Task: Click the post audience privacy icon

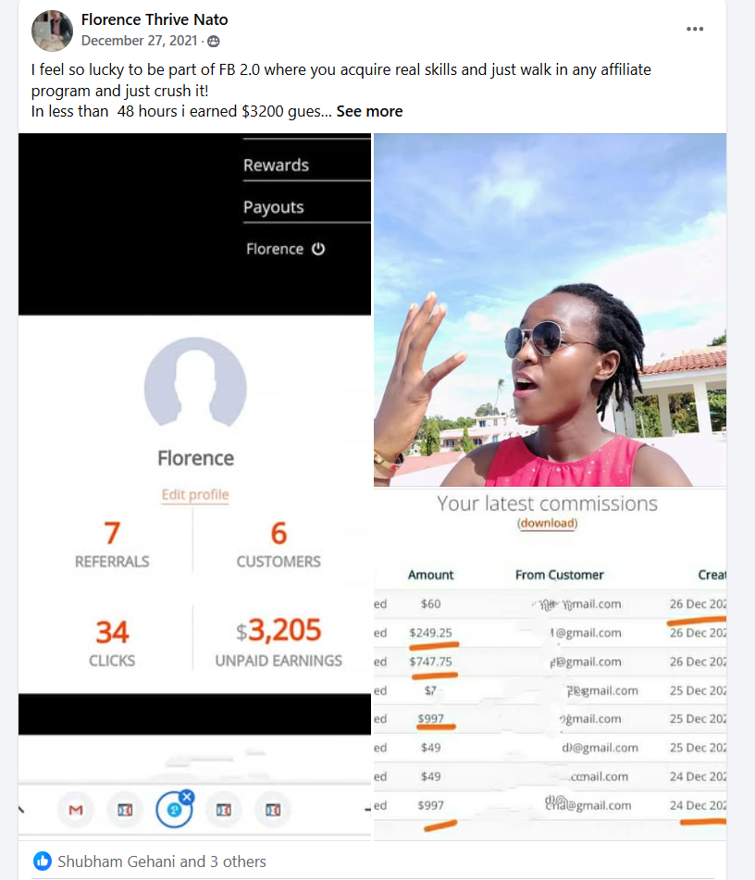Action: [x=214, y=42]
